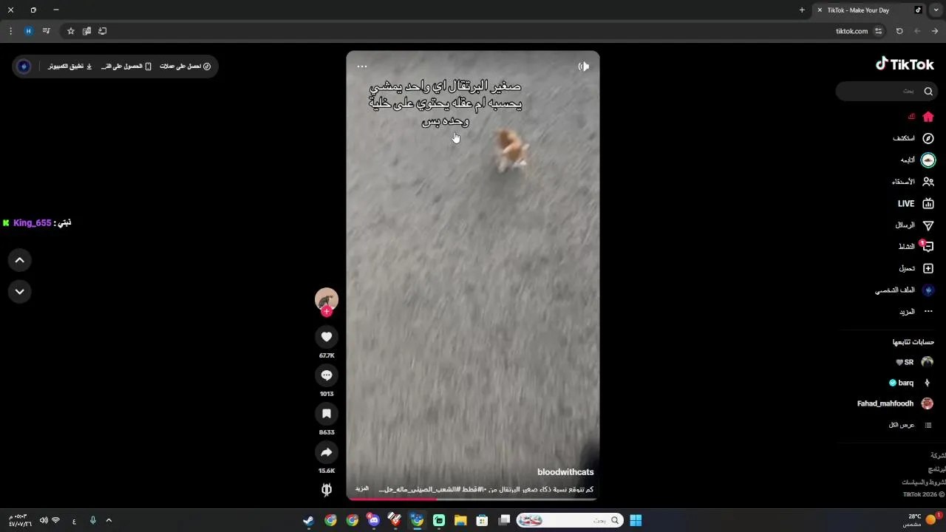946x532 pixels.
Task: Open the أتابعه (Following) menu item
Action: 917,160
